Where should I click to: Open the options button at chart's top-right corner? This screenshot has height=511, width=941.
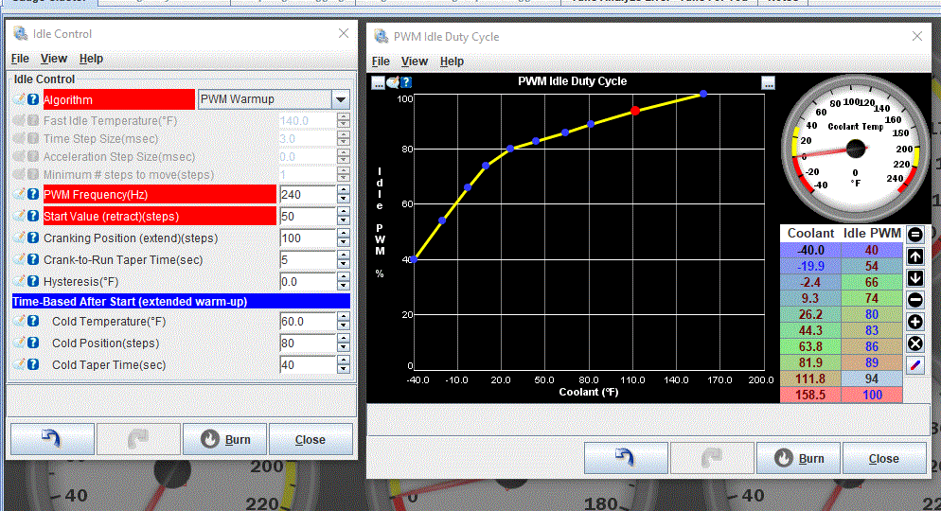point(768,82)
